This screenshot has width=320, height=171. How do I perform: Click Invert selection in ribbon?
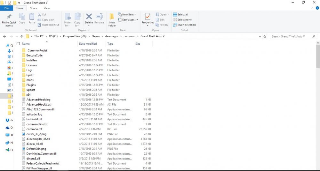click(x=184, y=25)
